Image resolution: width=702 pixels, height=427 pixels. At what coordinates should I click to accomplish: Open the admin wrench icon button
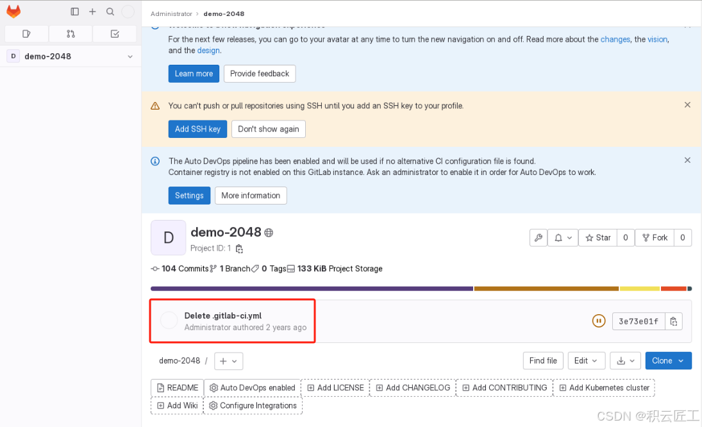coord(539,238)
